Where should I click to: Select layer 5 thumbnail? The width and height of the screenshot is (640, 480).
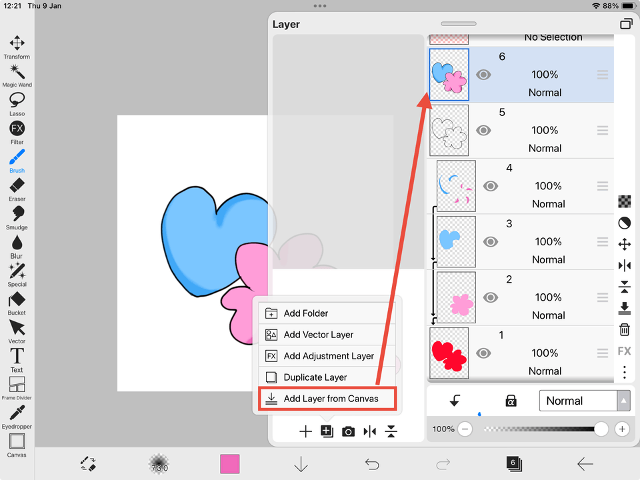[x=449, y=130]
